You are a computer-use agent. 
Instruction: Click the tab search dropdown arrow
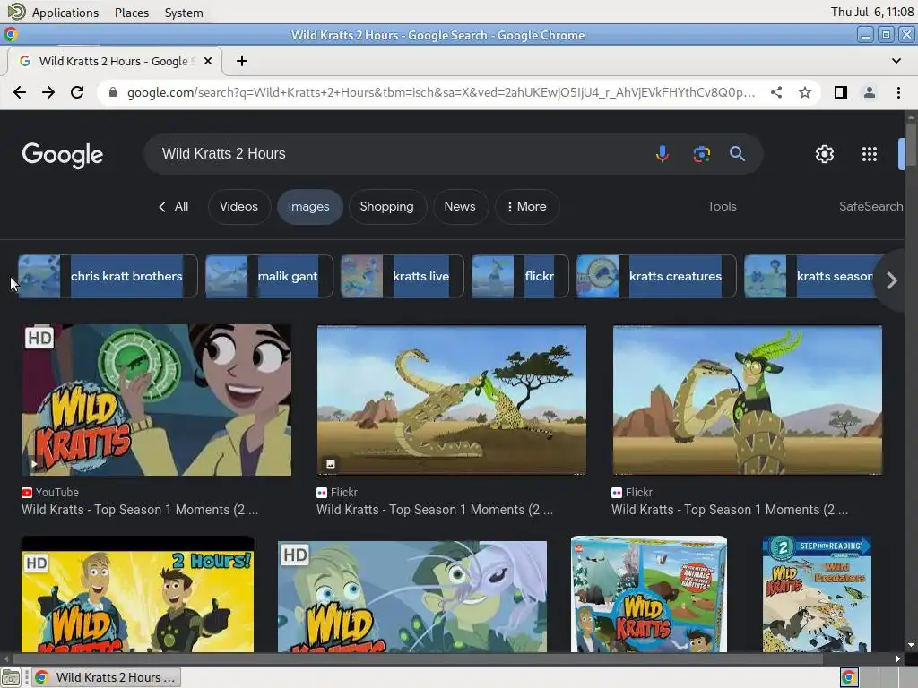pos(896,61)
